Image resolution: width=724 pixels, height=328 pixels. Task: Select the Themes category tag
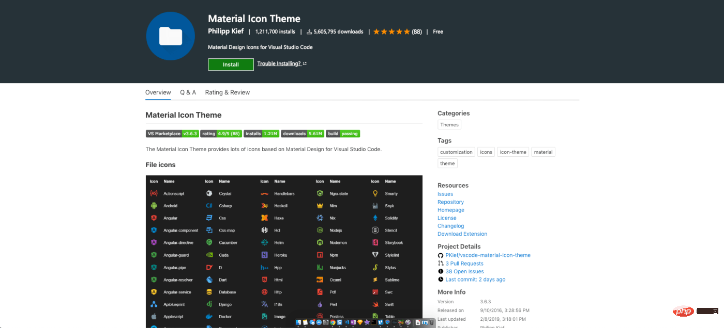[449, 124]
